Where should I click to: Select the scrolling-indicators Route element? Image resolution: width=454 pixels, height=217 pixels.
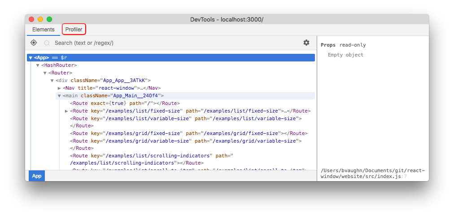[153, 156]
